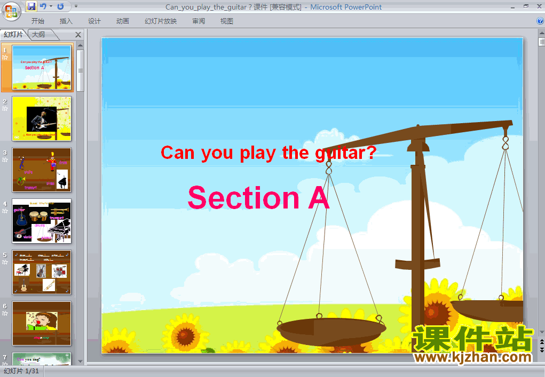Redo the action with the repeat icon

[60, 6]
